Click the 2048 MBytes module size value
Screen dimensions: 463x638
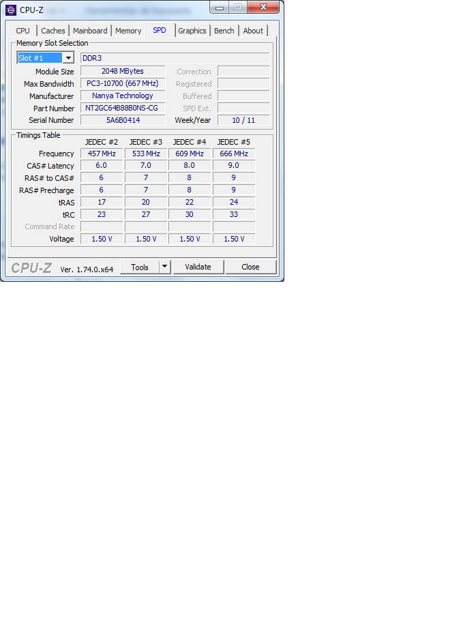(123, 71)
